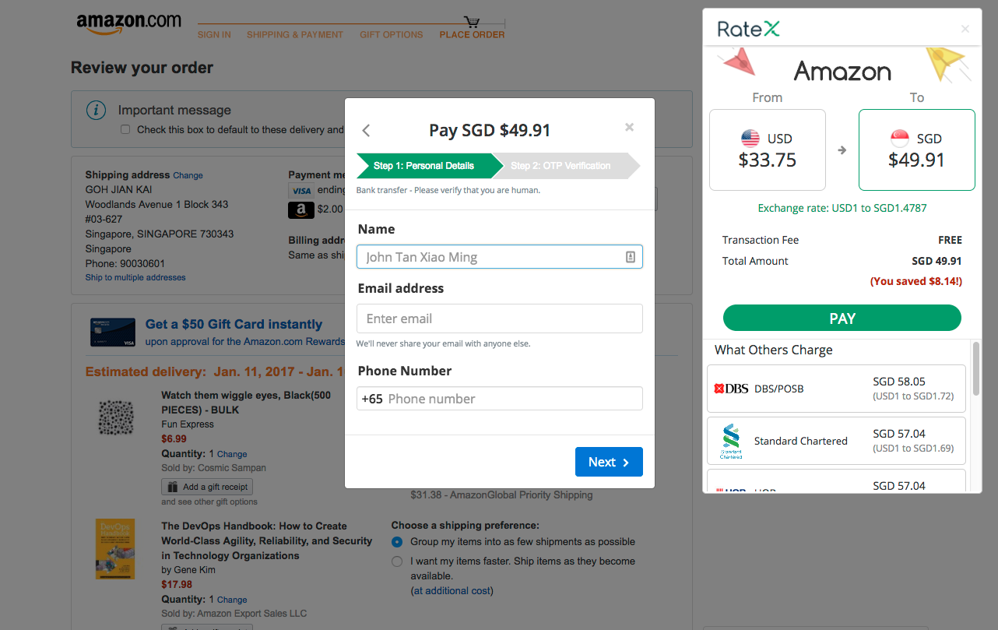Screen dimensions: 998x630
Task: Go back using the modal's left chevron
Action: pyautogui.click(x=367, y=130)
